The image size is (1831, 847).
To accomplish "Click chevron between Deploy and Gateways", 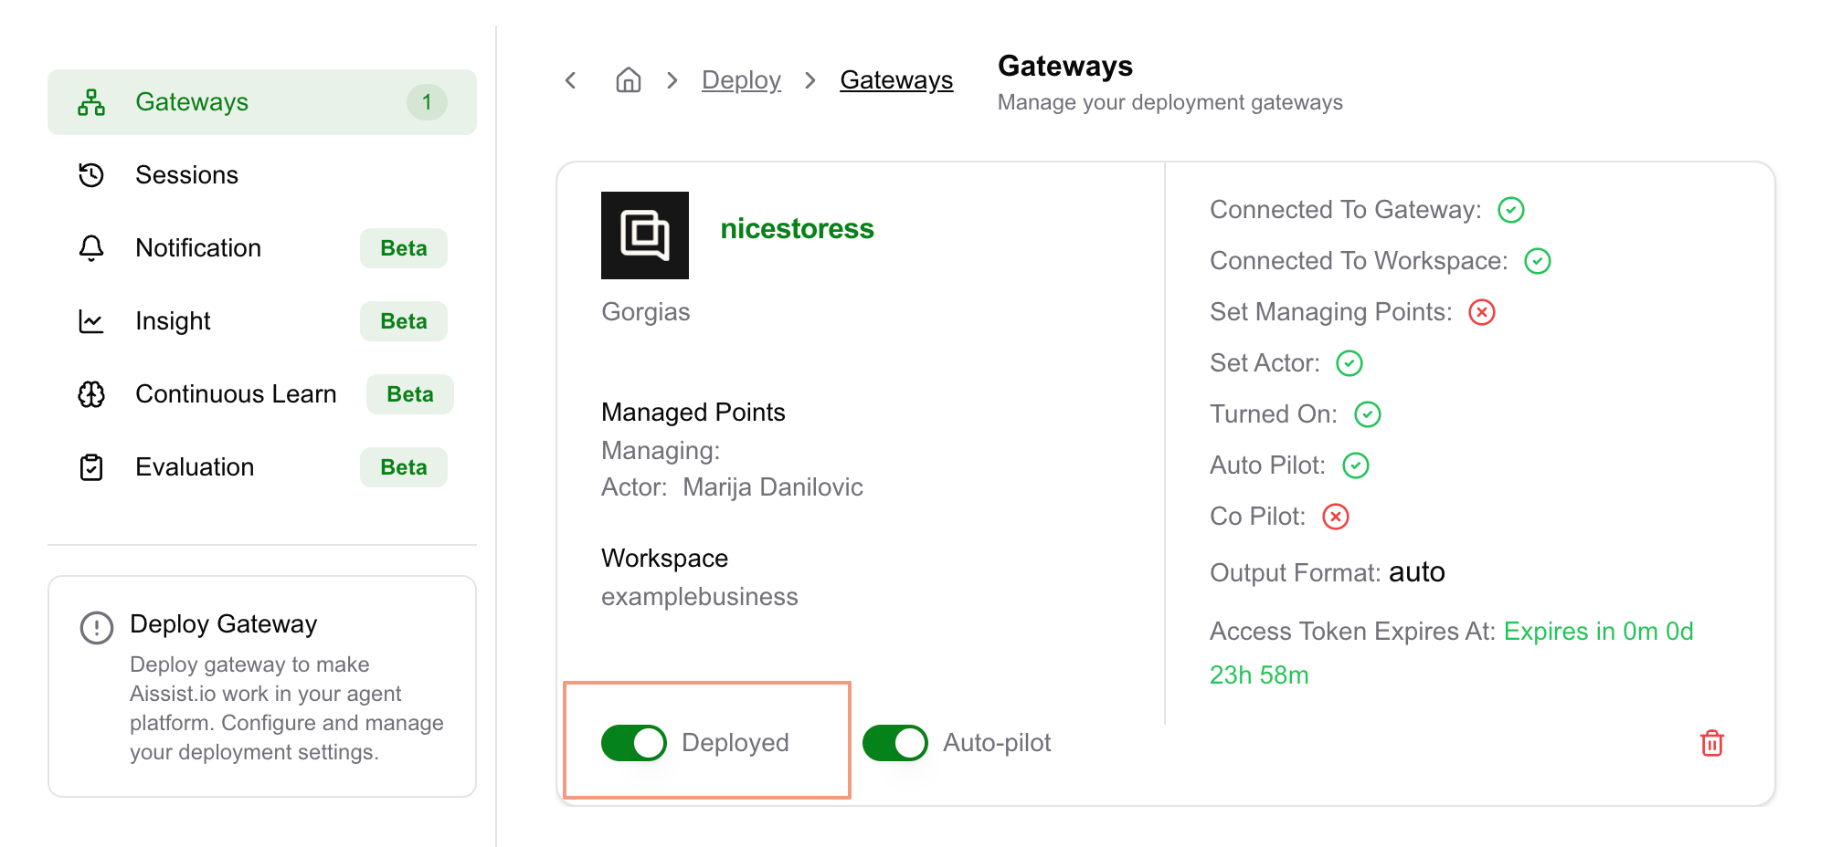I will pyautogui.click(x=810, y=80).
